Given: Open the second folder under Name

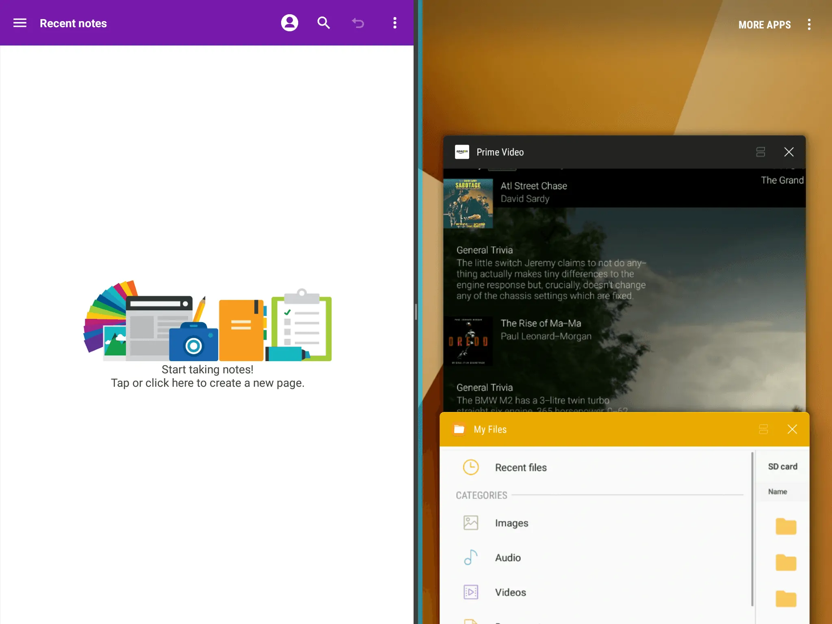Looking at the screenshot, I should (x=786, y=563).
